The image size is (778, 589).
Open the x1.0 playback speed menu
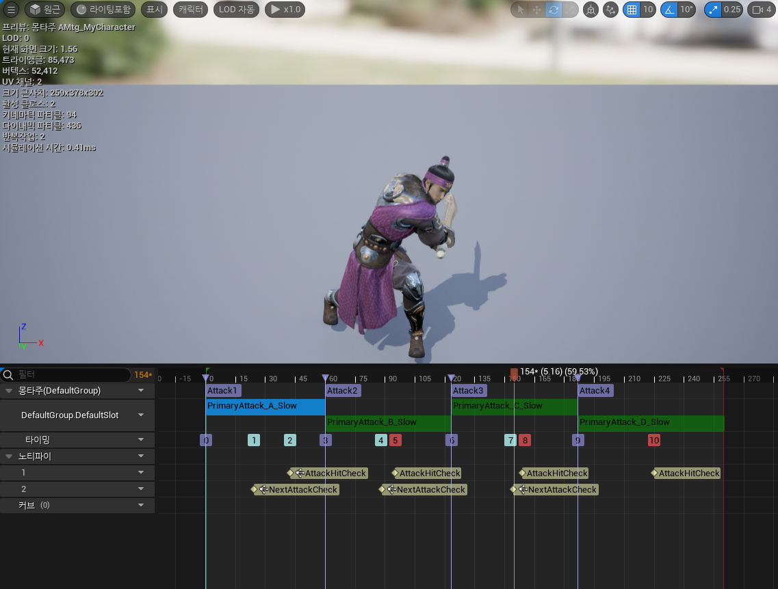(285, 10)
